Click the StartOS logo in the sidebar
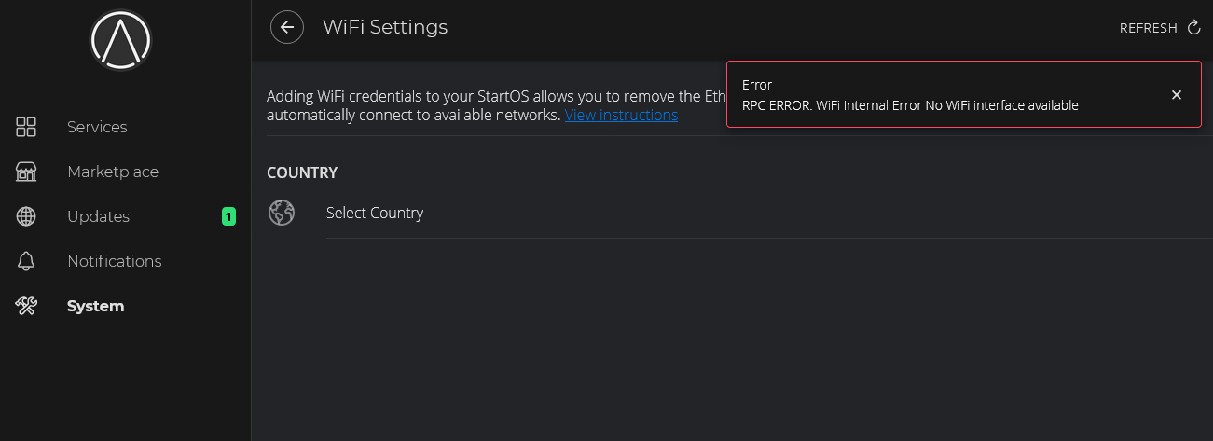 pos(120,39)
